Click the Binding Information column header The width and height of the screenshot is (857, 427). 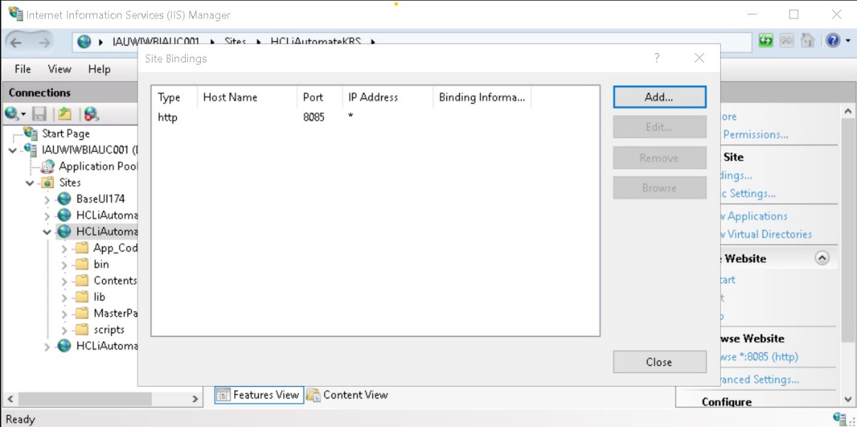[482, 97]
